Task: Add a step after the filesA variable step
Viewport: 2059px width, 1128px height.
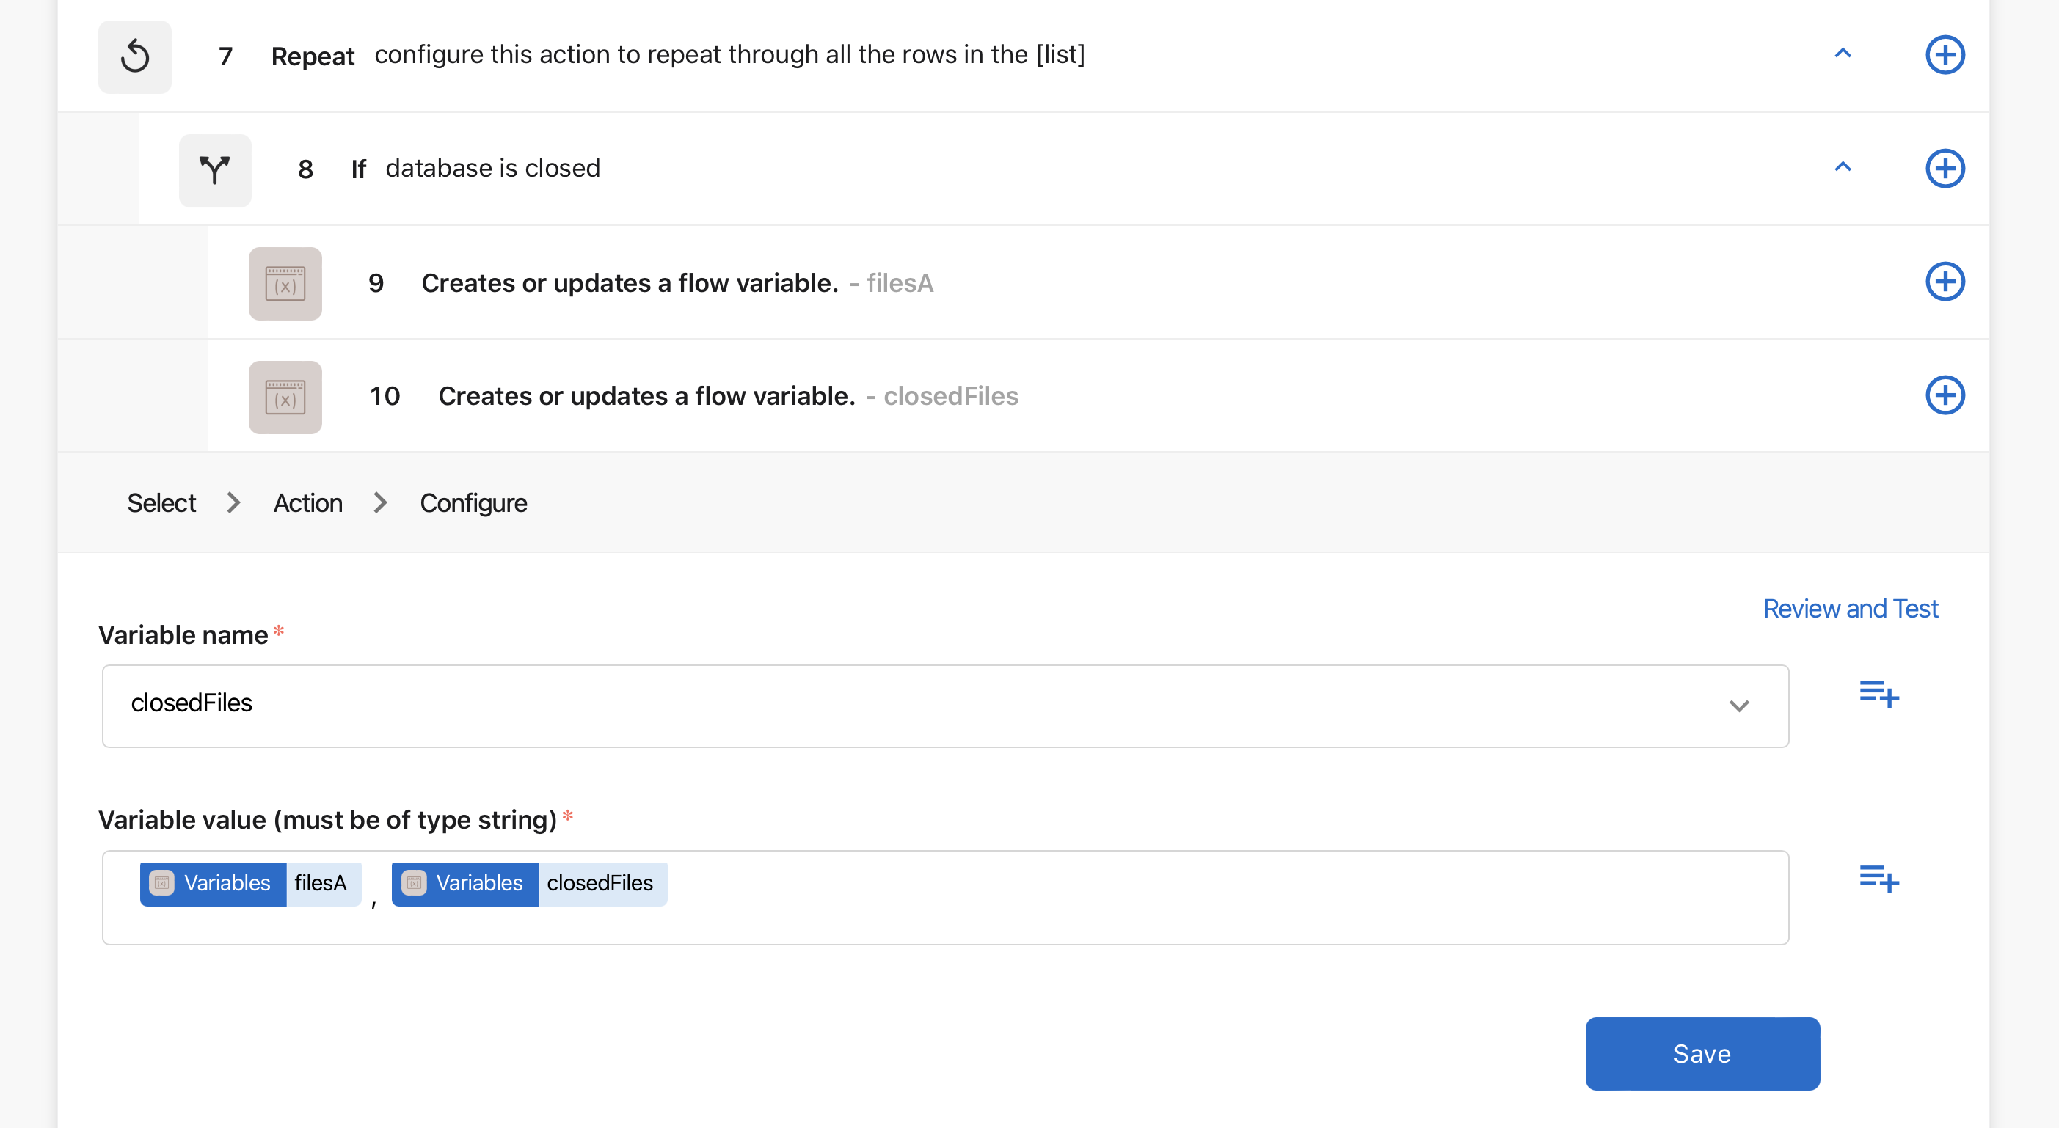Action: (1944, 281)
